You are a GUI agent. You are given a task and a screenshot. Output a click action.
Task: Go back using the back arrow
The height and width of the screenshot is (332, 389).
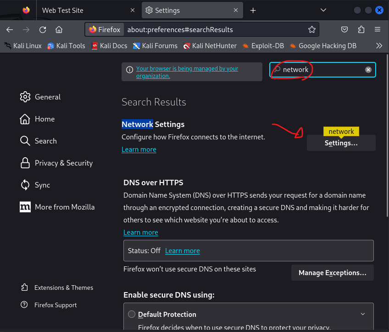10,30
